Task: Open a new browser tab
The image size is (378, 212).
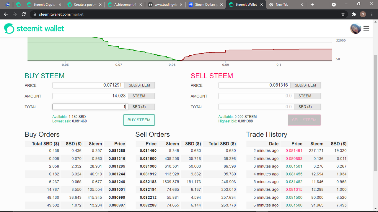Action: click(x=312, y=5)
